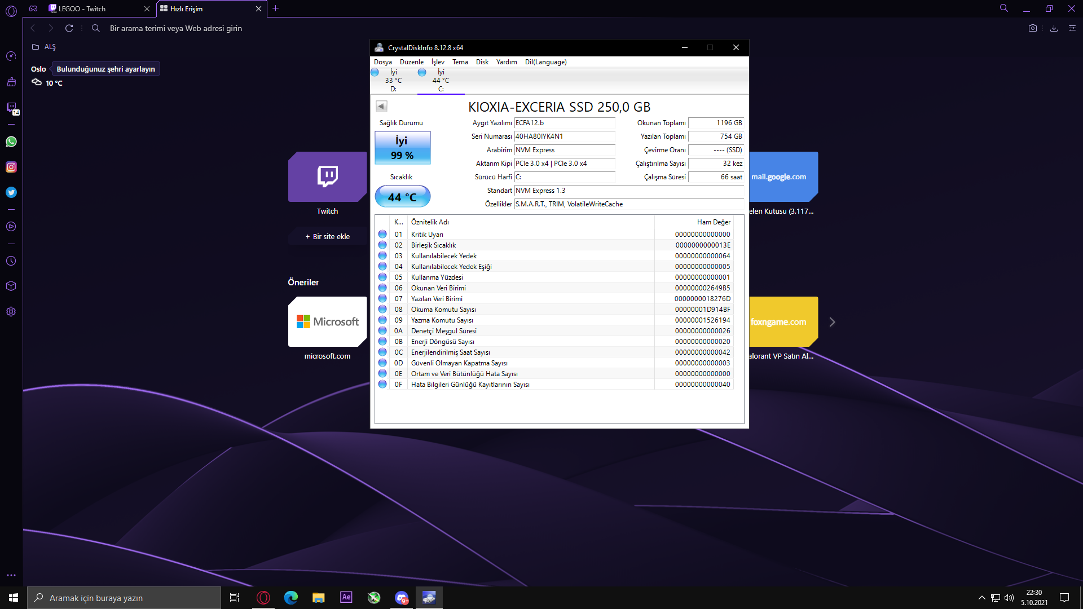Open Twitter sidebar panel

coord(11,192)
